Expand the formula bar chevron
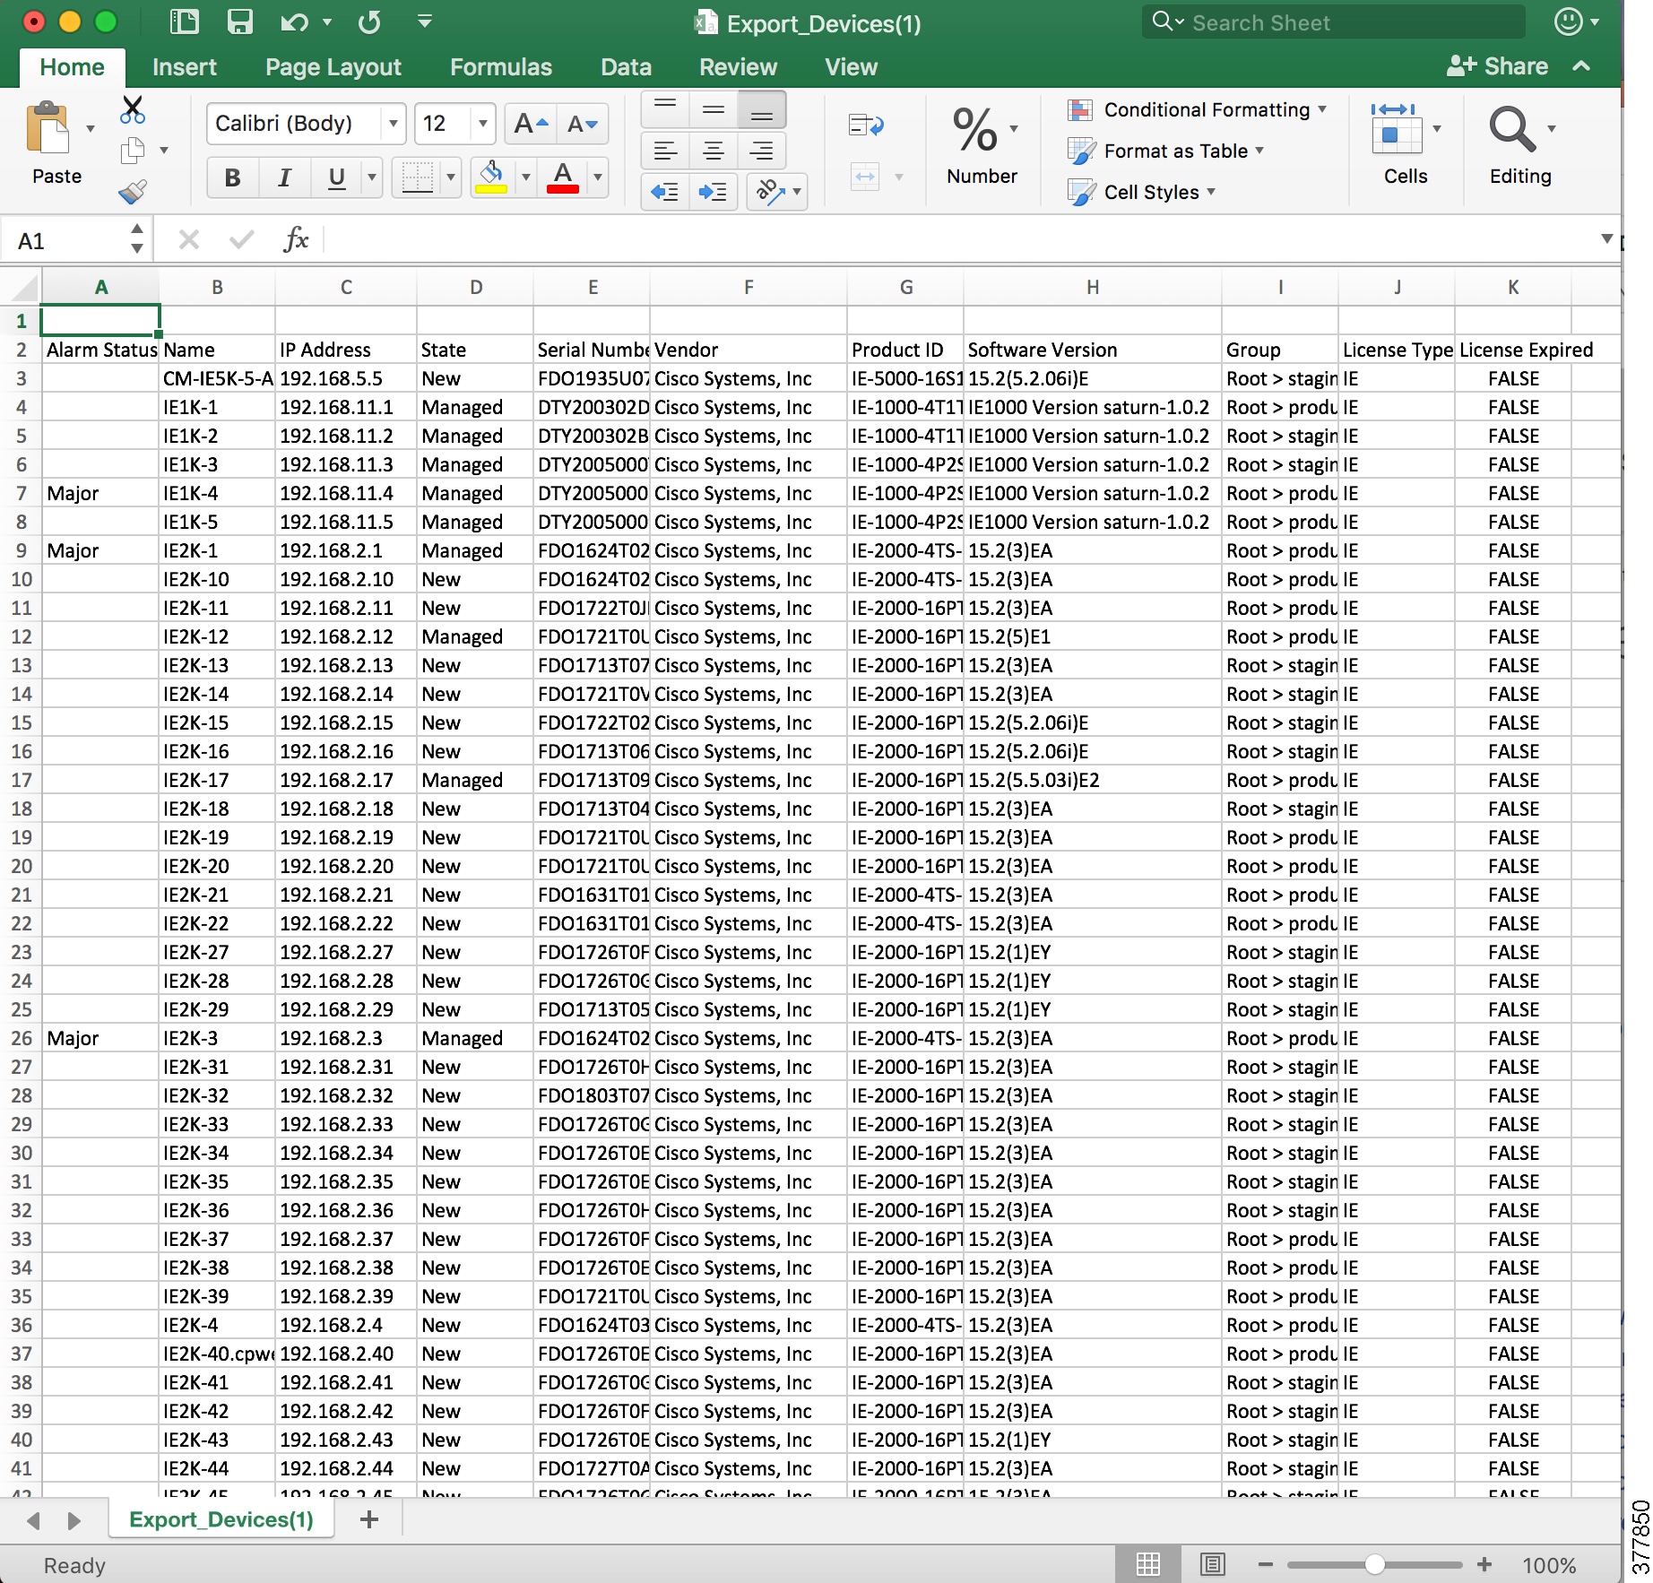Screen dimensions: 1653x1583 (x=1607, y=239)
